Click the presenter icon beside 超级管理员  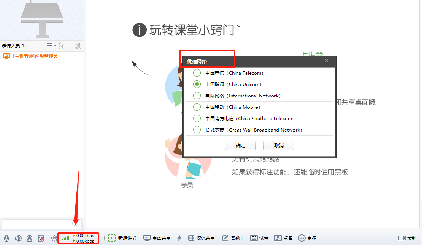[6, 56]
